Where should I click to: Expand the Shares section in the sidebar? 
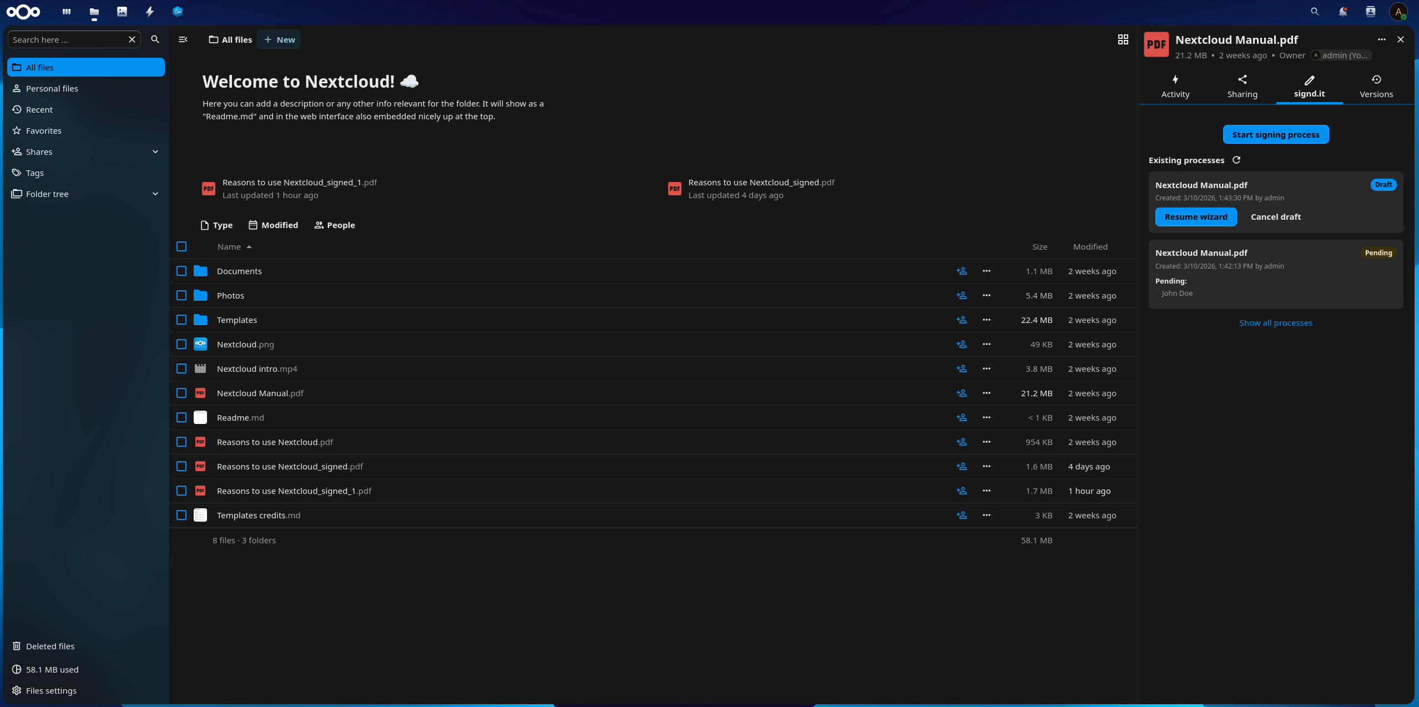pyautogui.click(x=155, y=151)
